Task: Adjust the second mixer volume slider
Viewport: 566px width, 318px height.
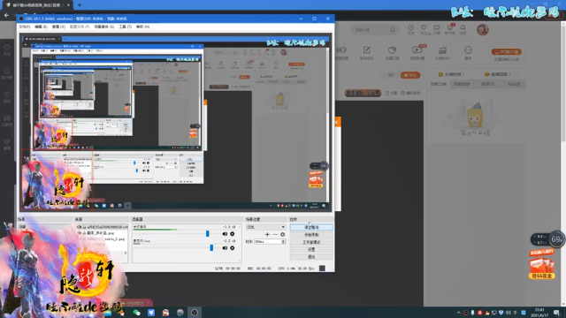Action: [211, 248]
